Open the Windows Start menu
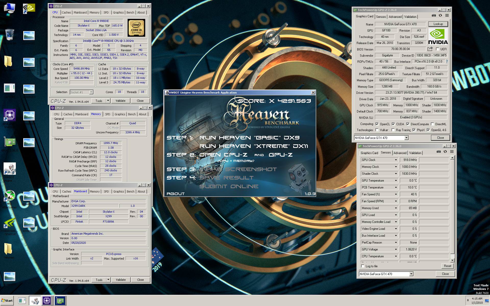This screenshot has width=490, height=306. pos(7,301)
